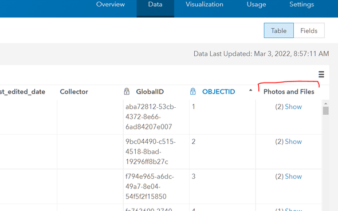Screen dimensions: 338x211
Task: Click the Photos and Files column header
Action: 289,92
